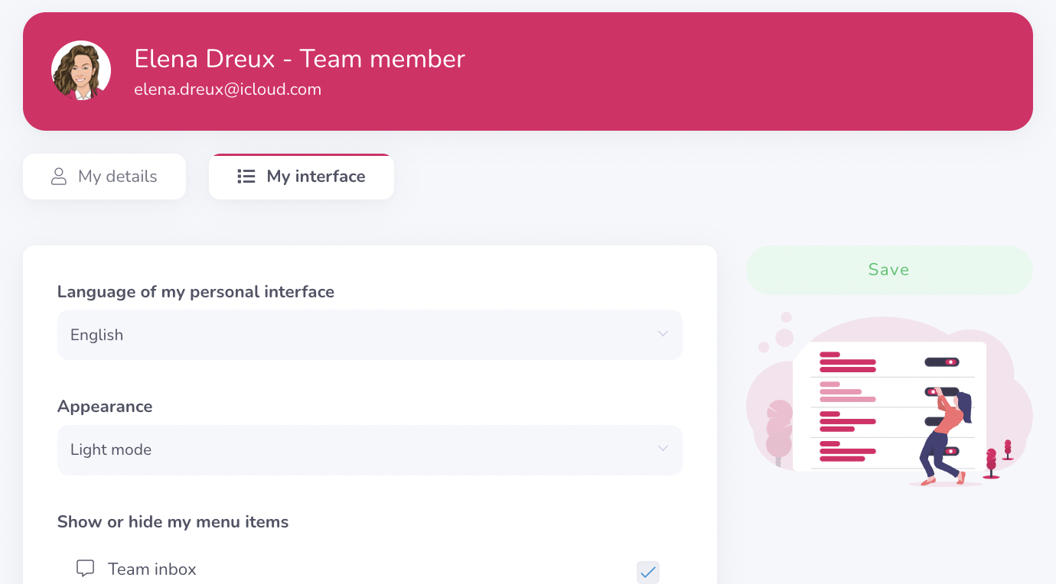This screenshot has width=1056, height=584.
Task: Click the list icon on My interface
Action: tap(246, 177)
